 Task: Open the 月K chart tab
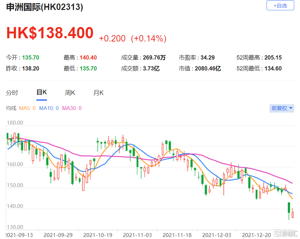point(98,93)
